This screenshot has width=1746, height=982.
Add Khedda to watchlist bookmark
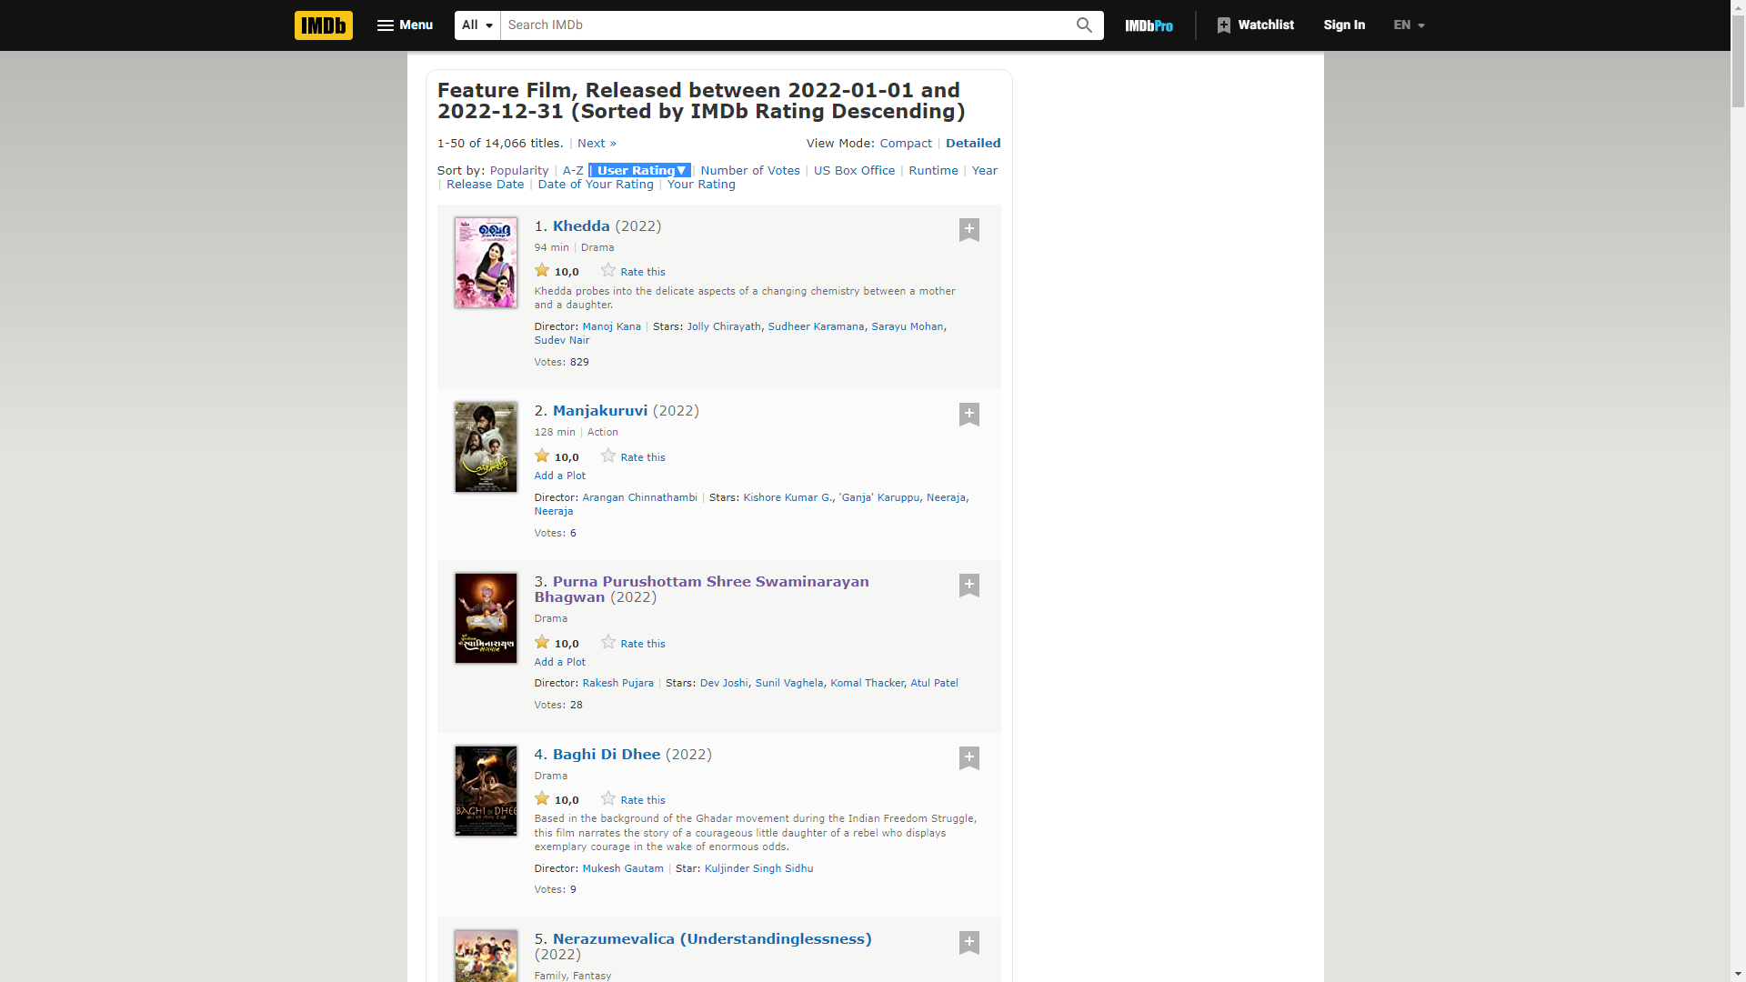(969, 230)
